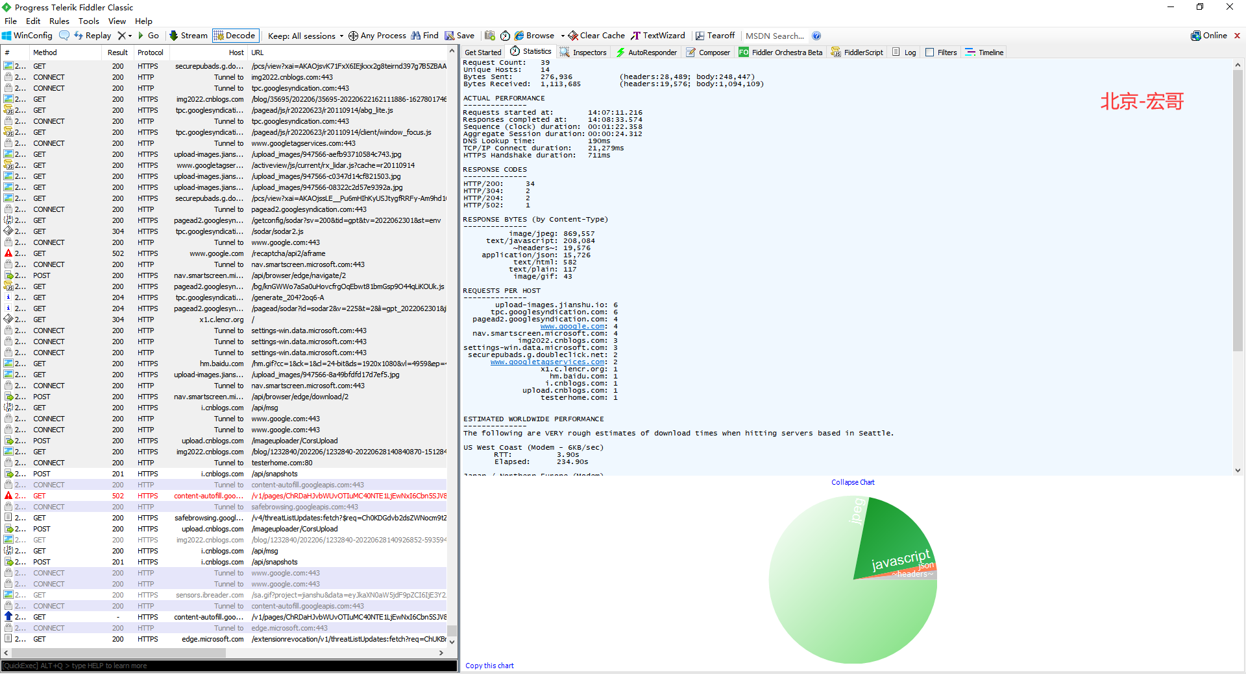
Task: Sort sessions by the Protocol column header
Action: (x=151, y=52)
